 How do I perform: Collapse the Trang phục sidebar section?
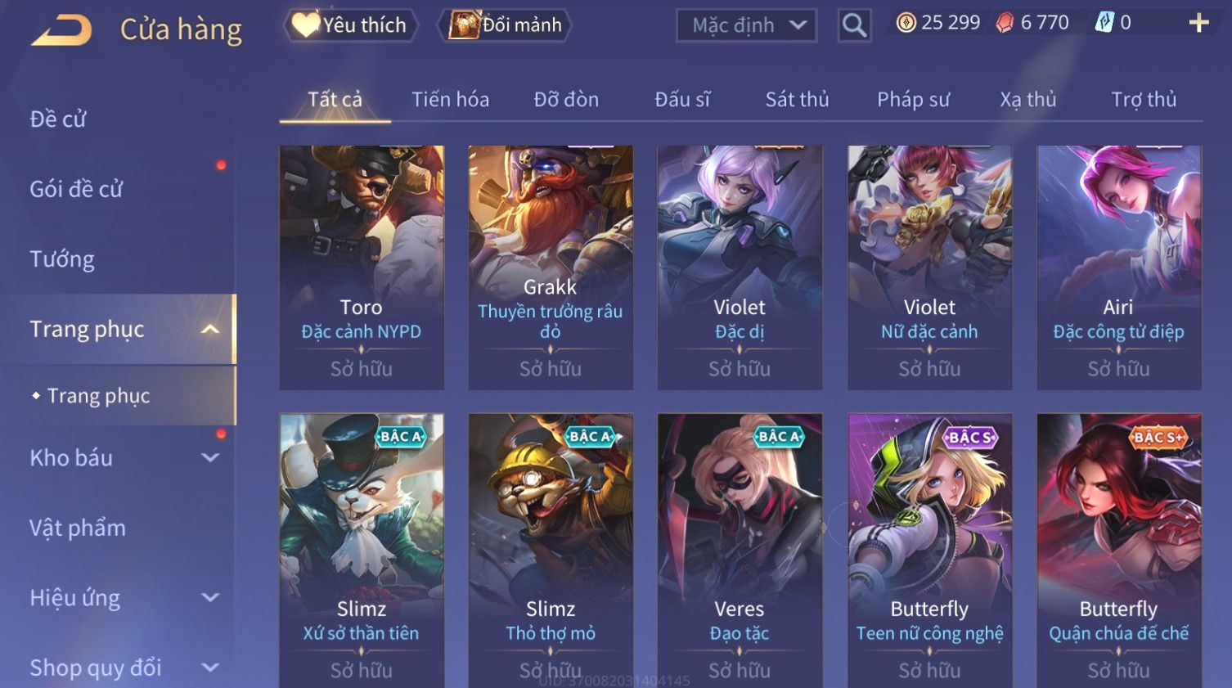pos(210,329)
